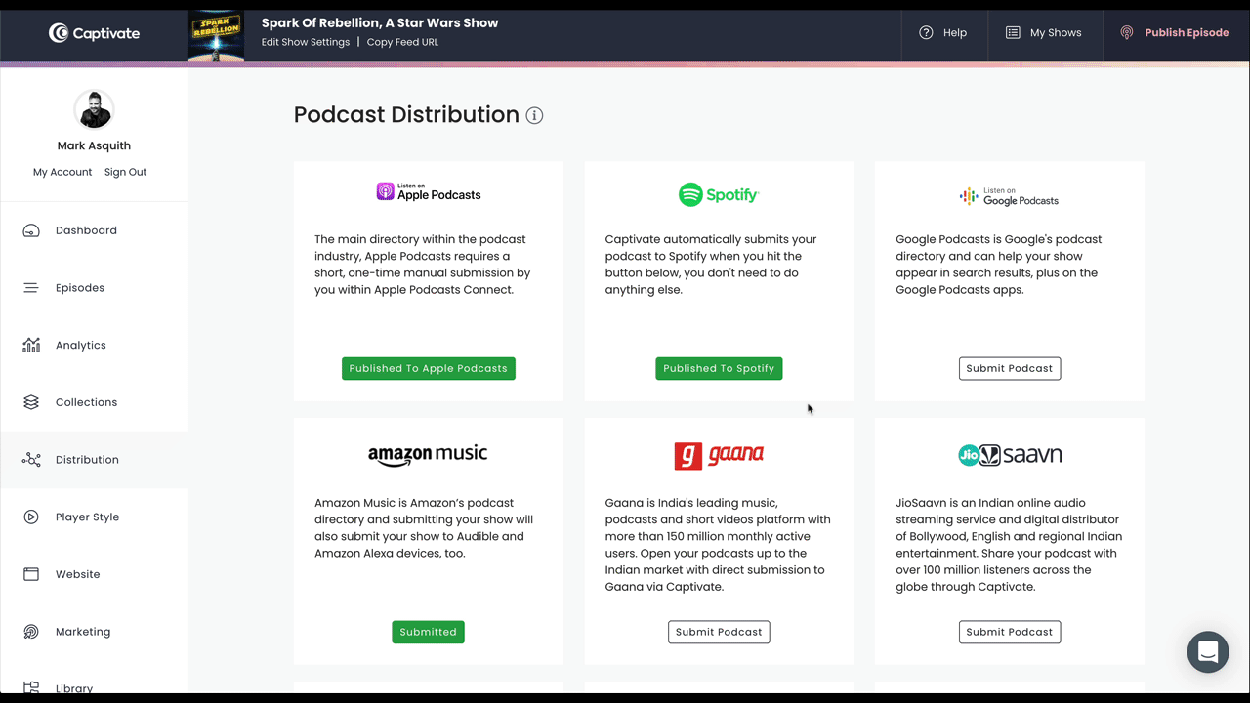This screenshot has height=703, width=1250.
Task: Sign out of the account
Action: pyautogui.click(x=125, y=172)
